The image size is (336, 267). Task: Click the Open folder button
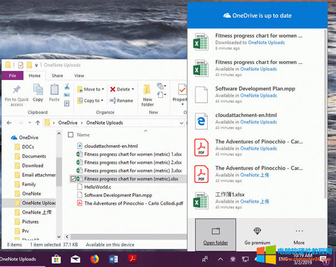tap(215, 235)
